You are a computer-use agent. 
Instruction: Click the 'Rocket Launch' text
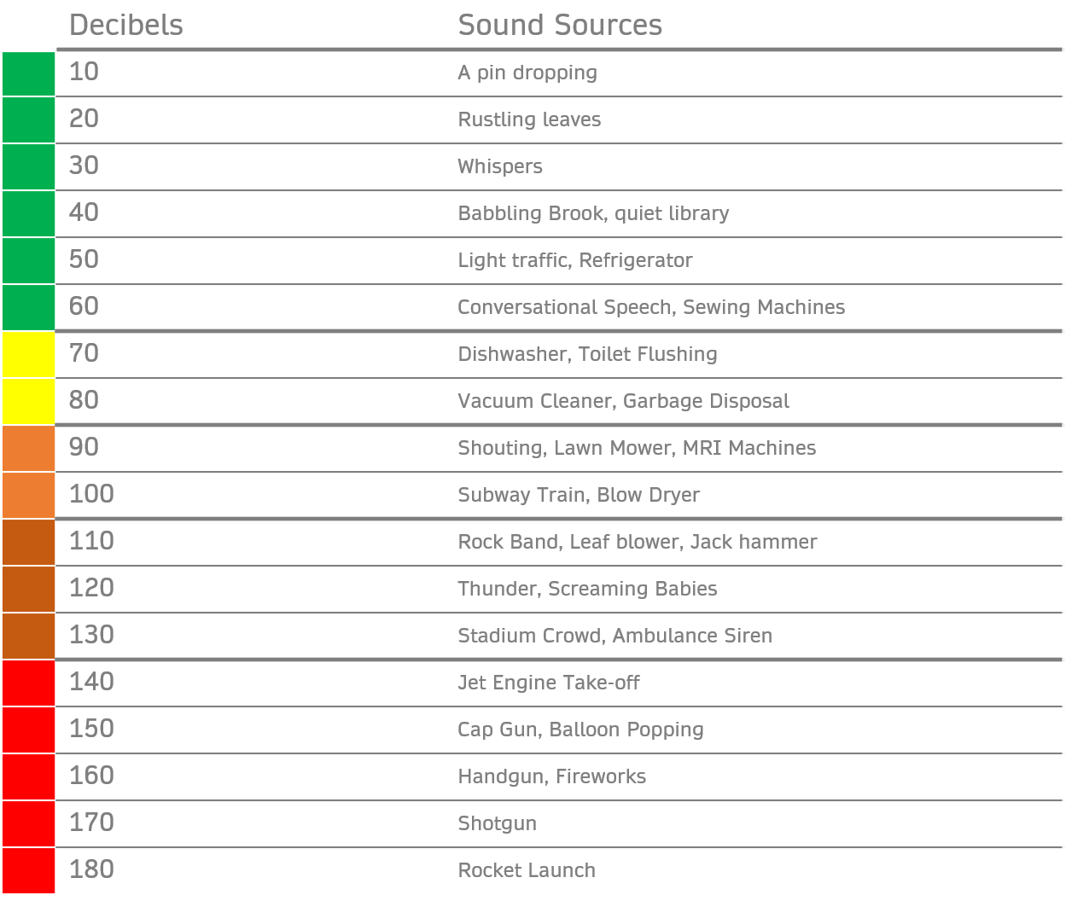click(527, 870)
